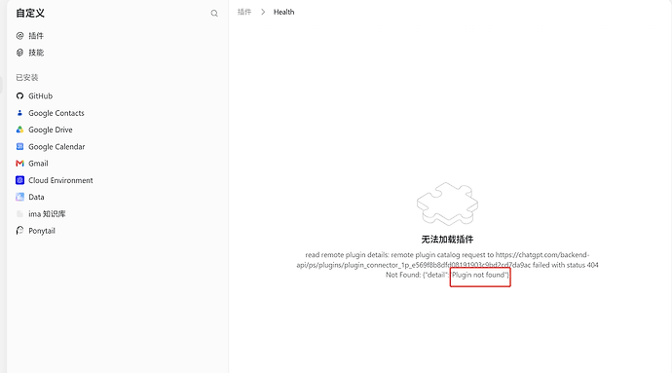Click the 无法加载插件 error title
Viewport: 672px width, 373px height.
click(447, 240)
